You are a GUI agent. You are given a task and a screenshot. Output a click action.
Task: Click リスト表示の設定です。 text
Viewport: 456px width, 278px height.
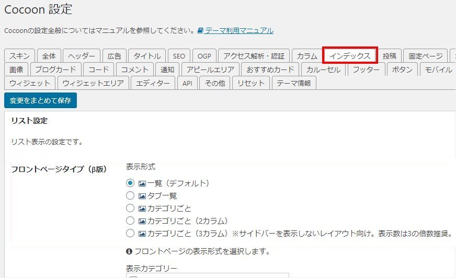click(x=47, y=142)
